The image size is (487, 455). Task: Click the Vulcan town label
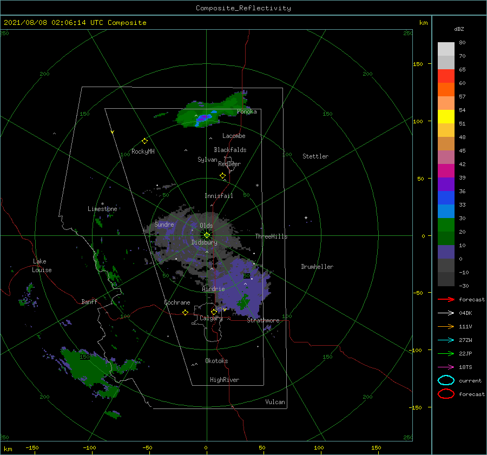coord(275,402)
